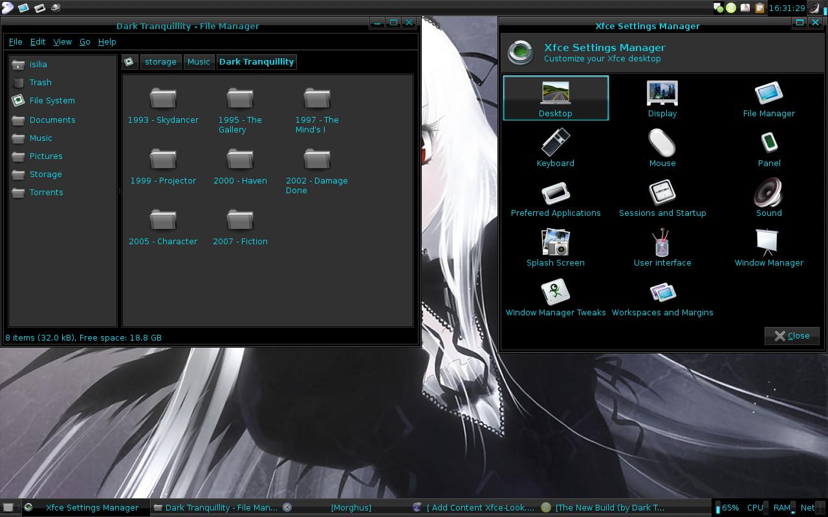Click the Dark Tranquillity path bar button
The width and height of the screenshot is (828, 517).
click(x=256, y=61)
